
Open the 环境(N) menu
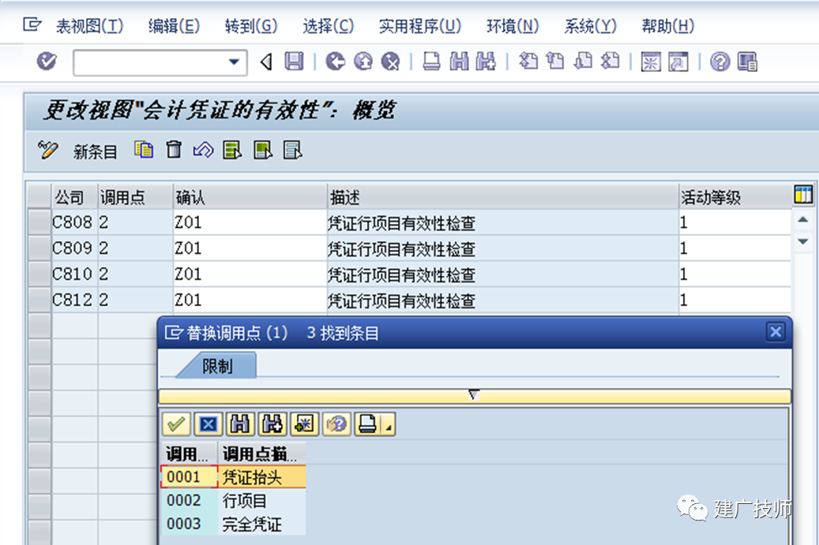[513, 25]
